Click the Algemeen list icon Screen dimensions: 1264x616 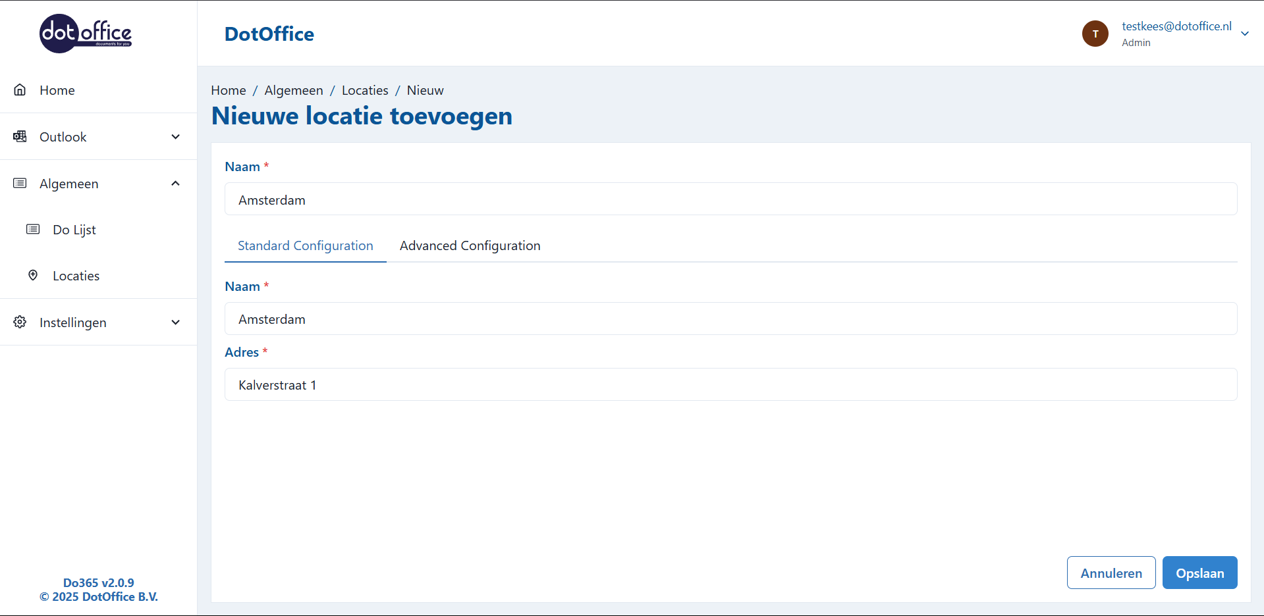pos(20,184)
